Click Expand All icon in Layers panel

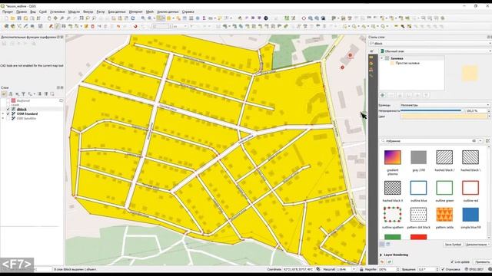tap(39, 94)
